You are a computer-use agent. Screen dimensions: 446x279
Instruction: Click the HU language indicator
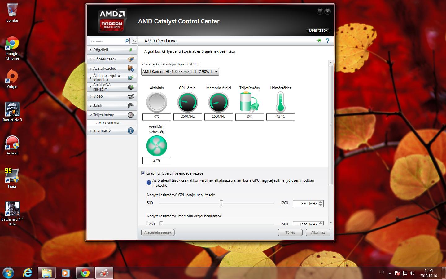381,272
